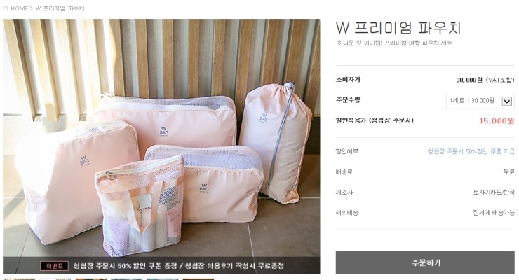Select the second thumbnail below the photo
519x280 pixels.
coord(55,279)
